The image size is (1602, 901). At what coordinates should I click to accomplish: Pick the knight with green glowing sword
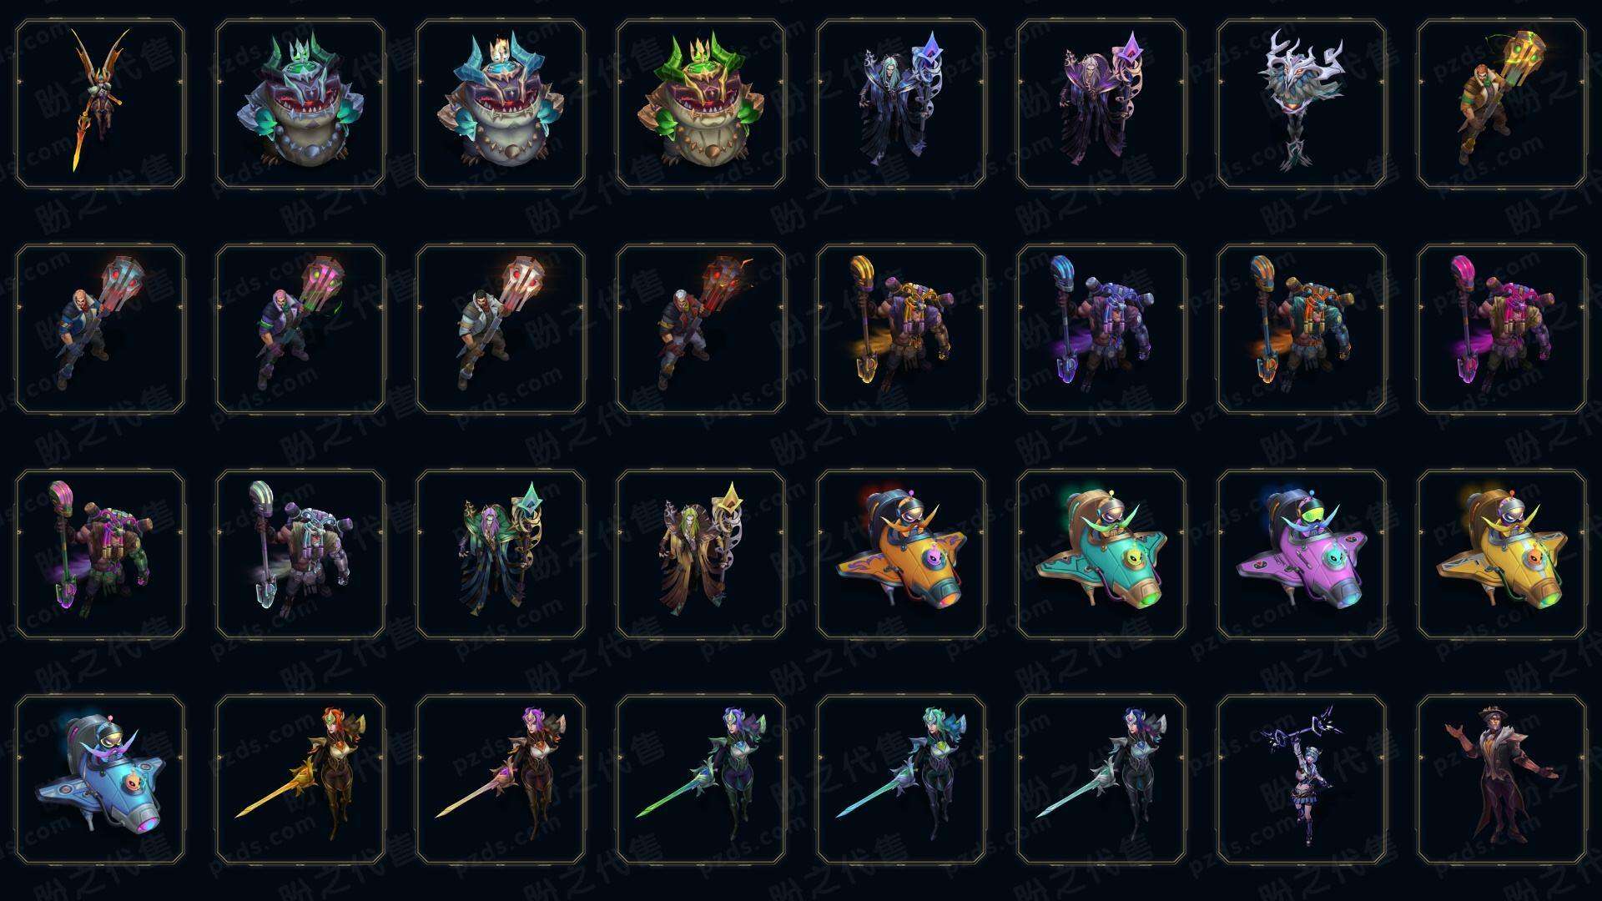coord(701,779)
